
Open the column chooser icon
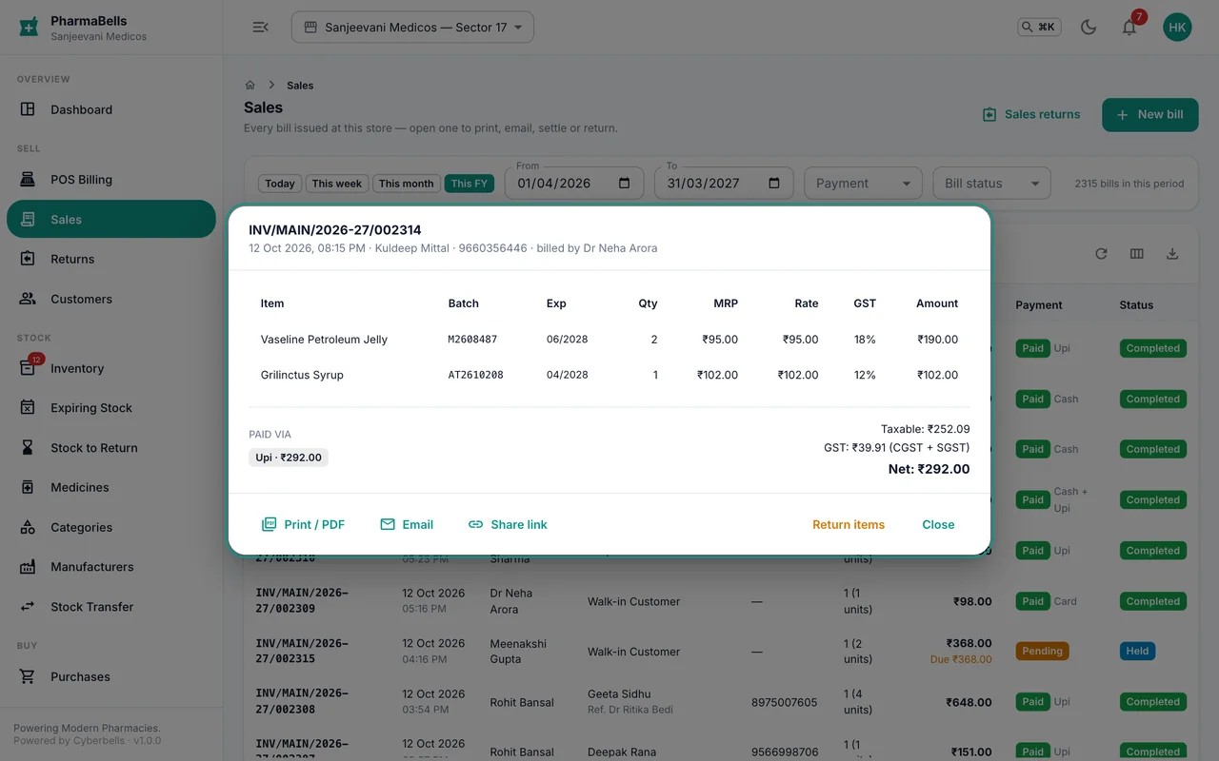(1137, 254)
